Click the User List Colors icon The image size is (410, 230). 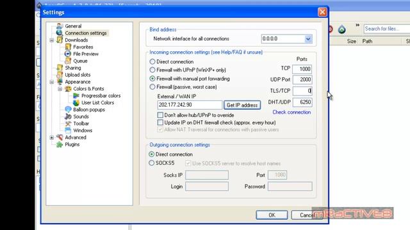click(x=76, y=102)
